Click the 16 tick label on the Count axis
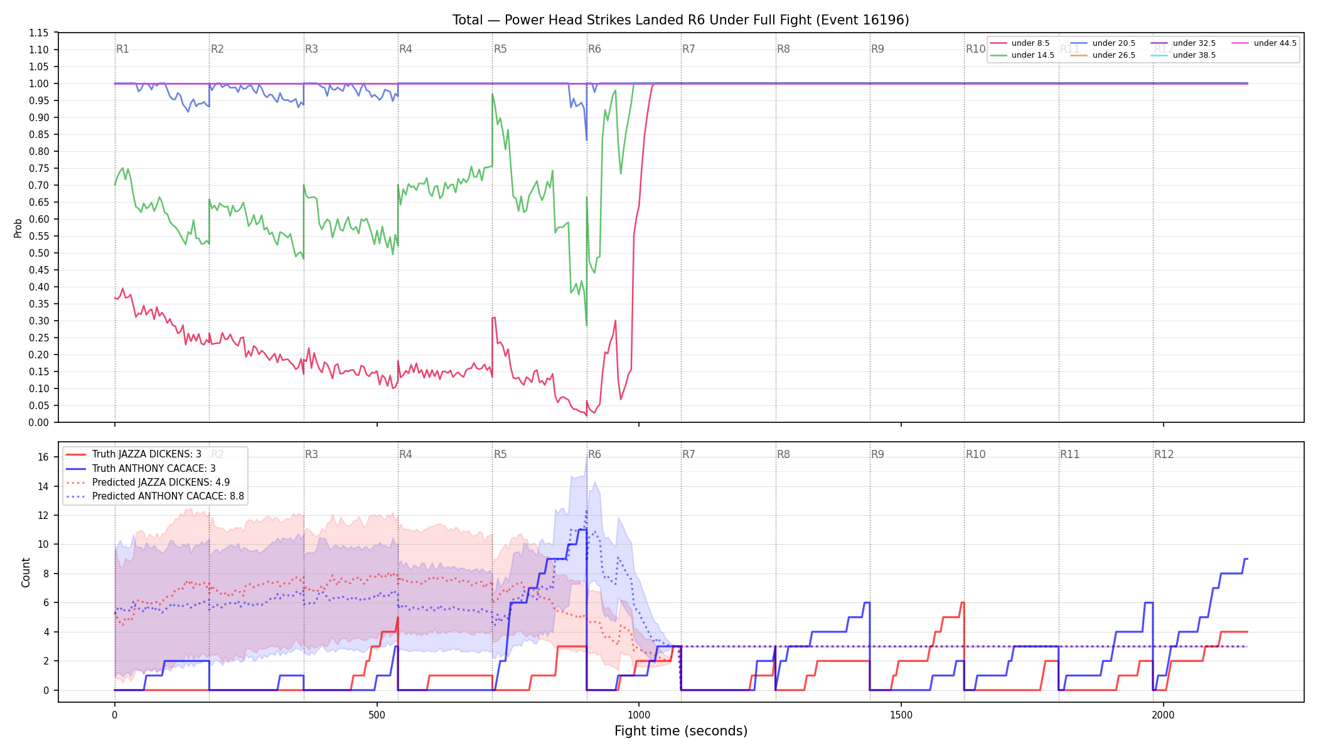Viewport: 1318px width, 753px height. click(43, 457)
